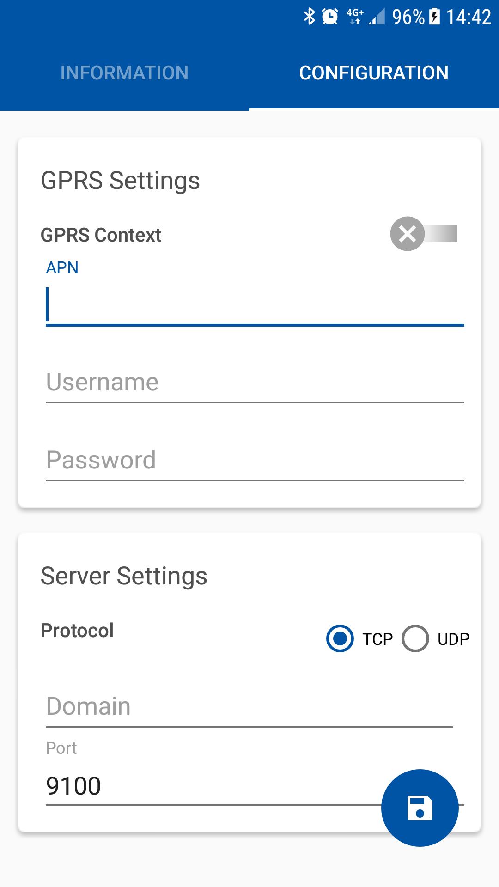Tap the save floppy disk button
Image resolution: width=499 pixels, height=887 pixels.
[420, 808]
